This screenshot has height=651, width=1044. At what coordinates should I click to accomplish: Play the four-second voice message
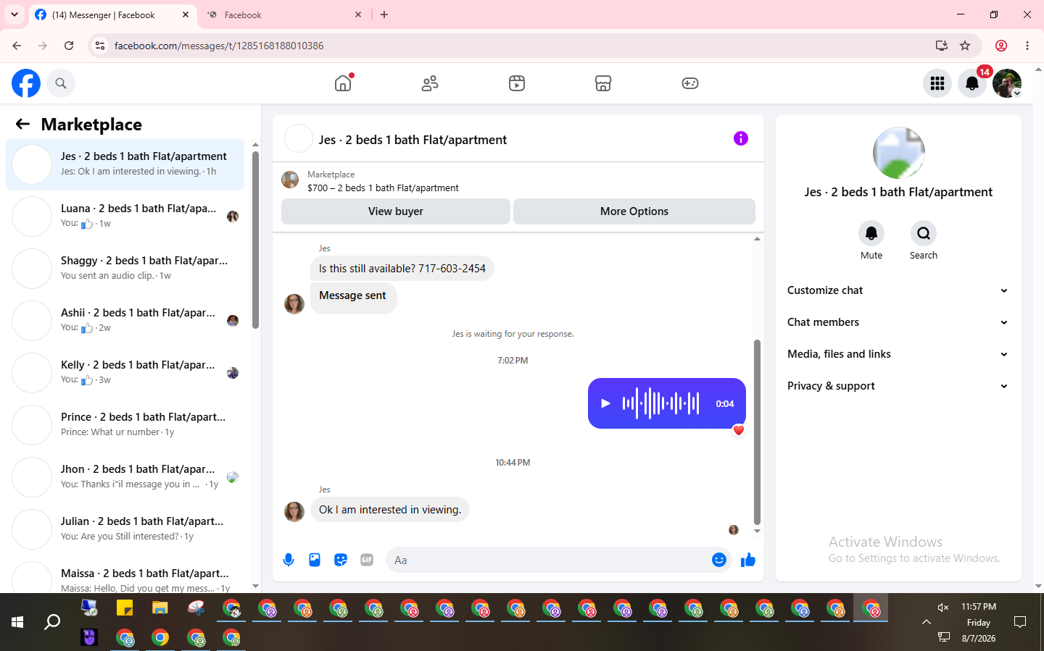[x=605, y=403]
